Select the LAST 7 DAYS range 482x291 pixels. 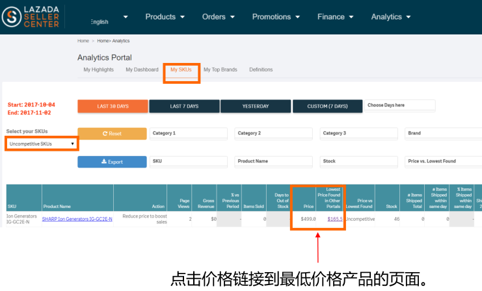(185, 107)
